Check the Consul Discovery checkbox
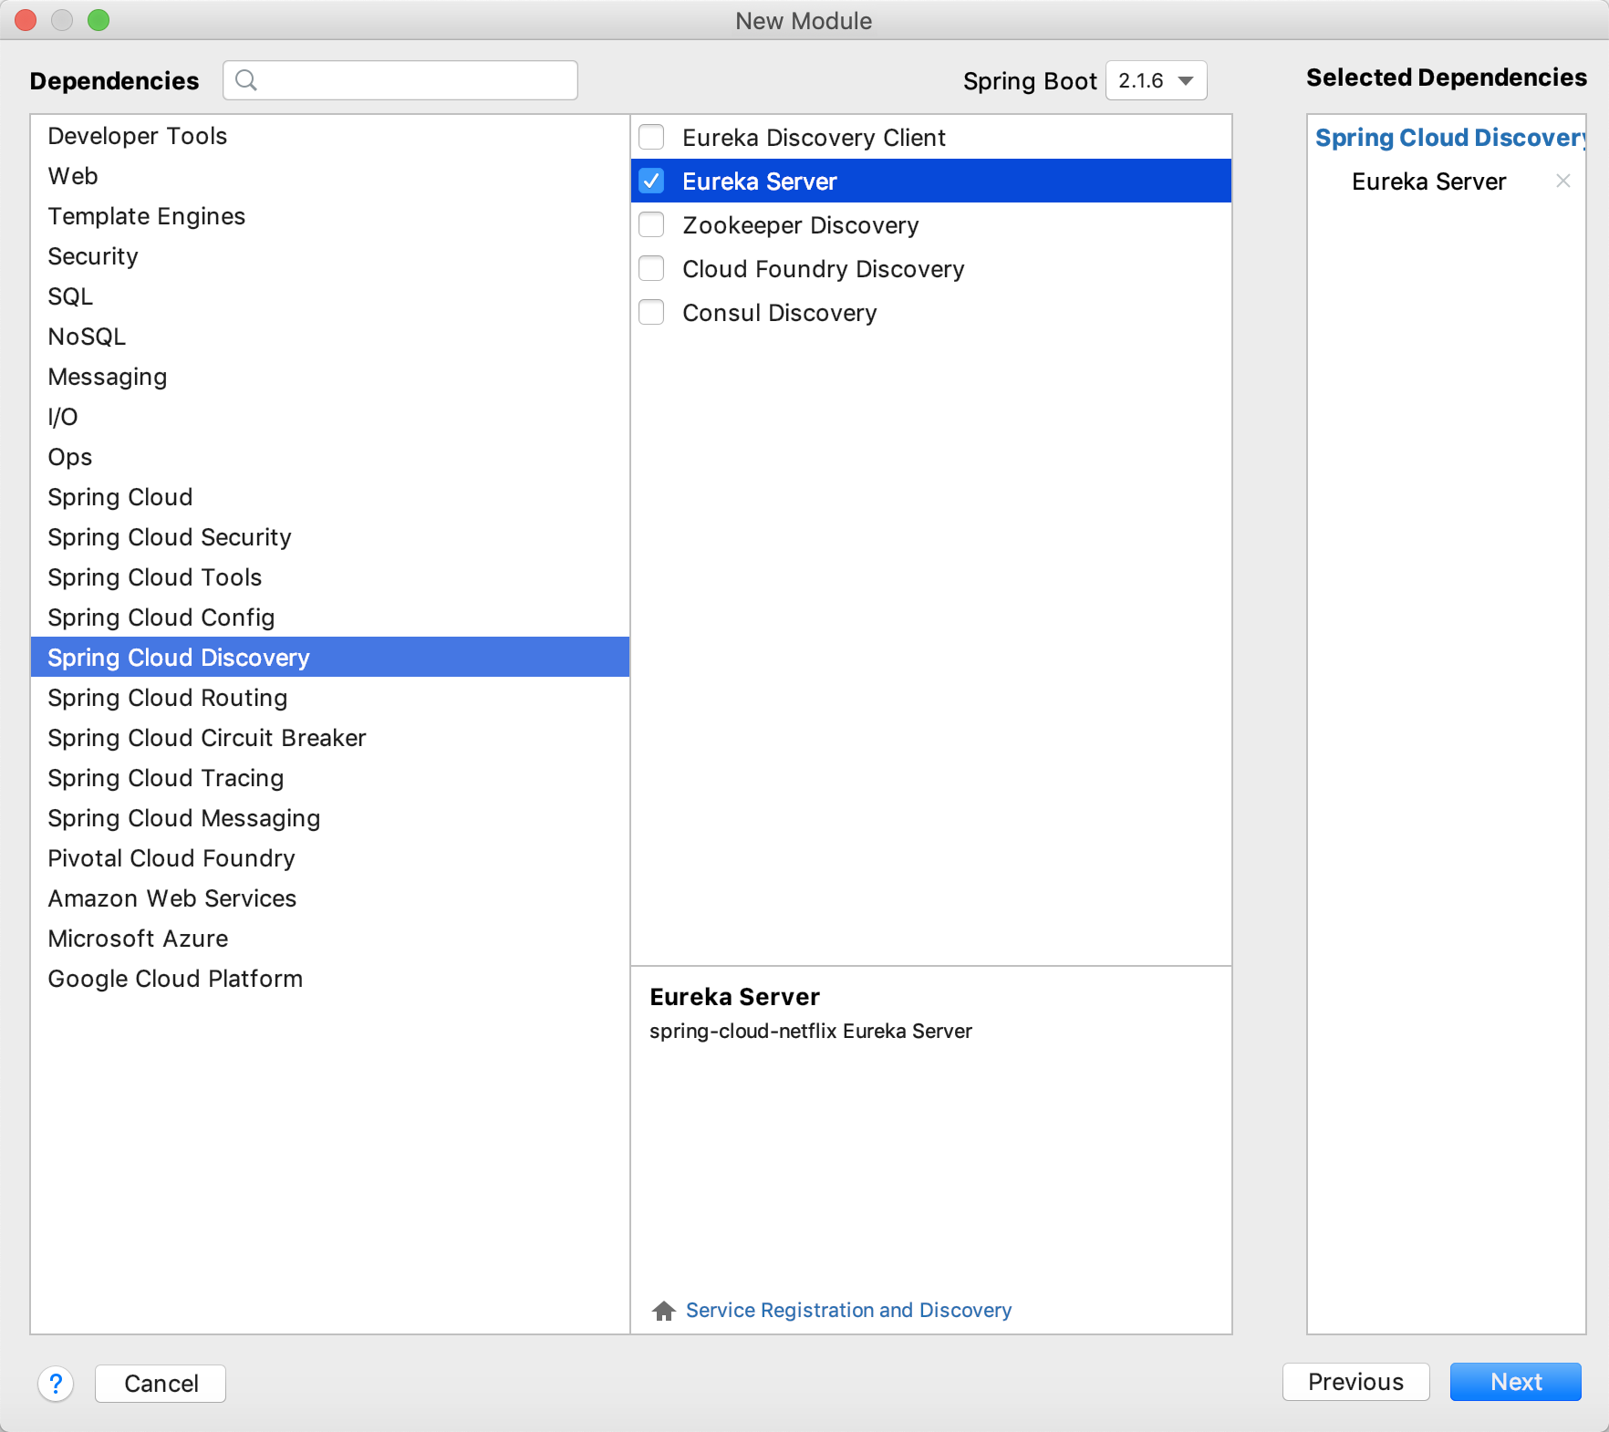The width and height of the screenshot is (1609, 1432). [x=651, y=312]
